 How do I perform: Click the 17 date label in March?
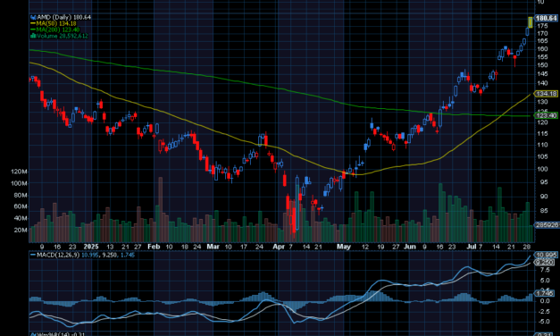pos(244,247)
